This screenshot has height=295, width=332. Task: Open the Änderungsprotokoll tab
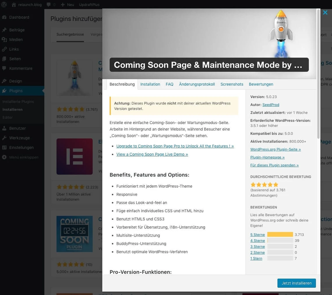[197, 84]
